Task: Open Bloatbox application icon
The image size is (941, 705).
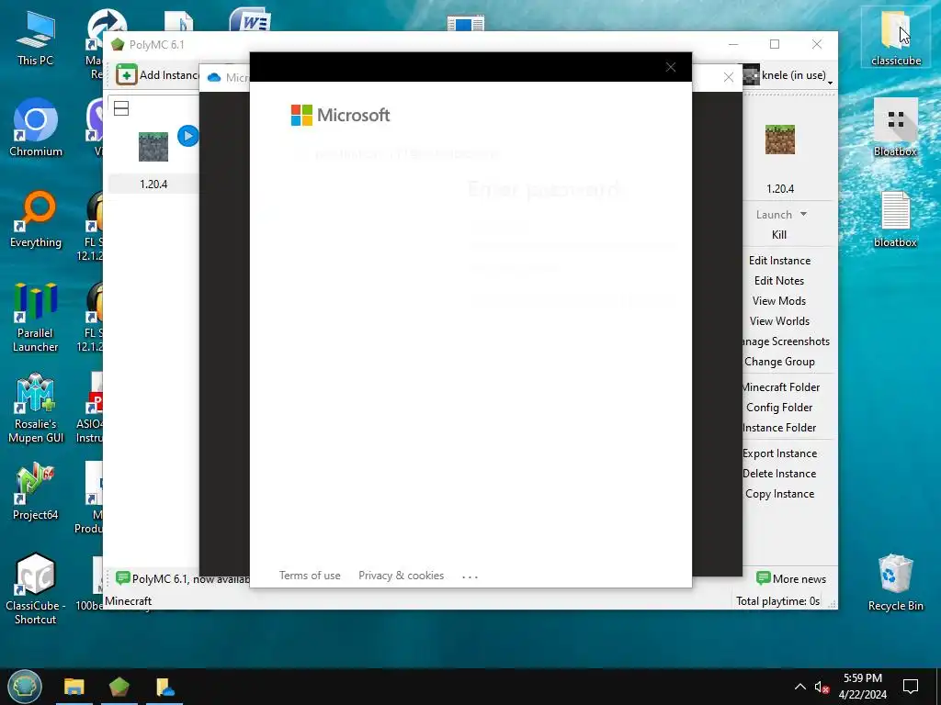Action: coord(895,129)
